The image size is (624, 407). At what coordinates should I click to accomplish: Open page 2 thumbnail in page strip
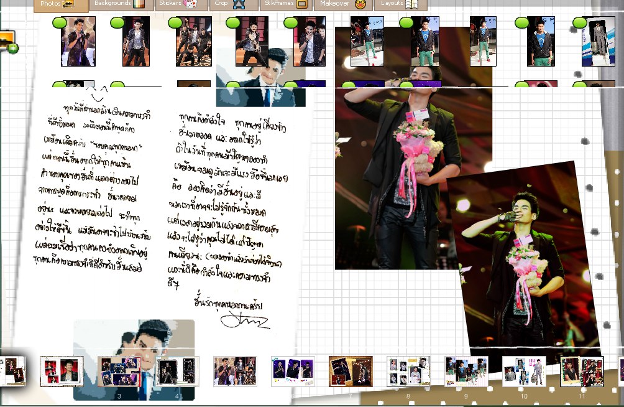(x=62, y=372)
